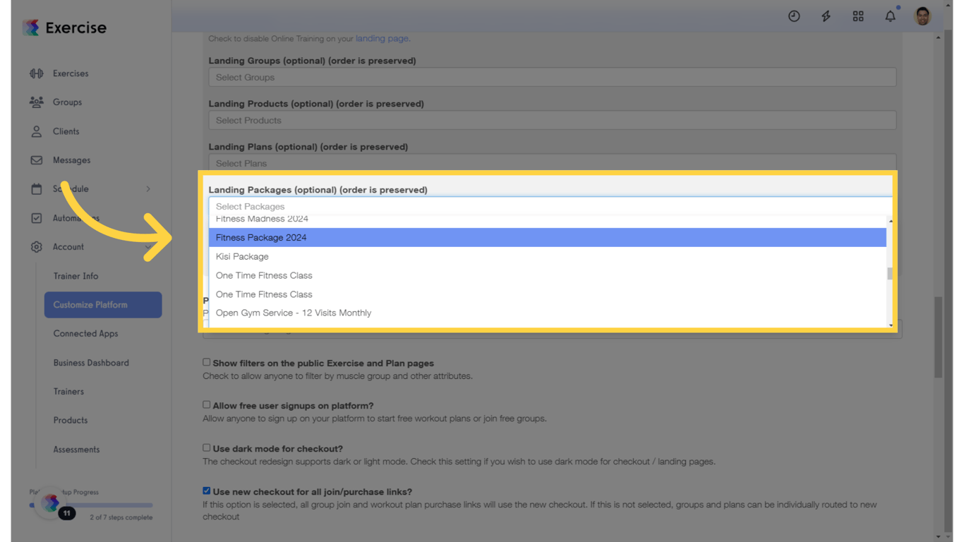Uncheck Use new checkout for links
This screenshot has width=964, height=542.
click(x=207, y=490)
